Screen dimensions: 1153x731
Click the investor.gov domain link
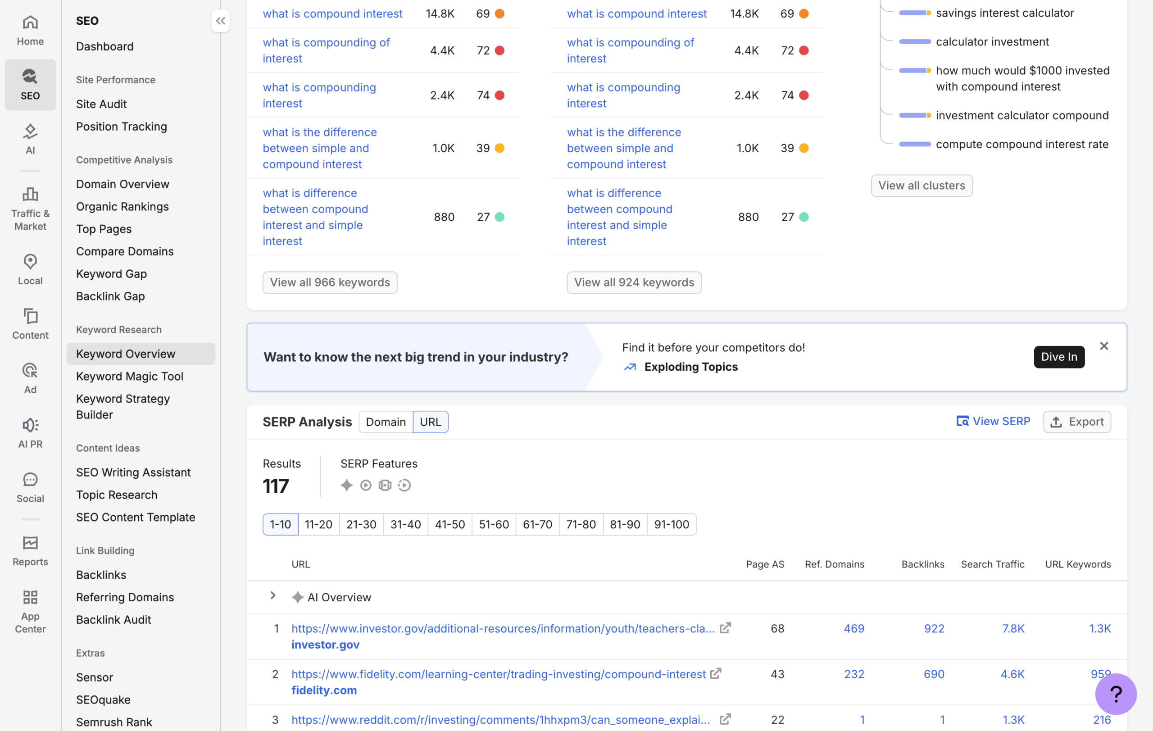tap(326, 645)
